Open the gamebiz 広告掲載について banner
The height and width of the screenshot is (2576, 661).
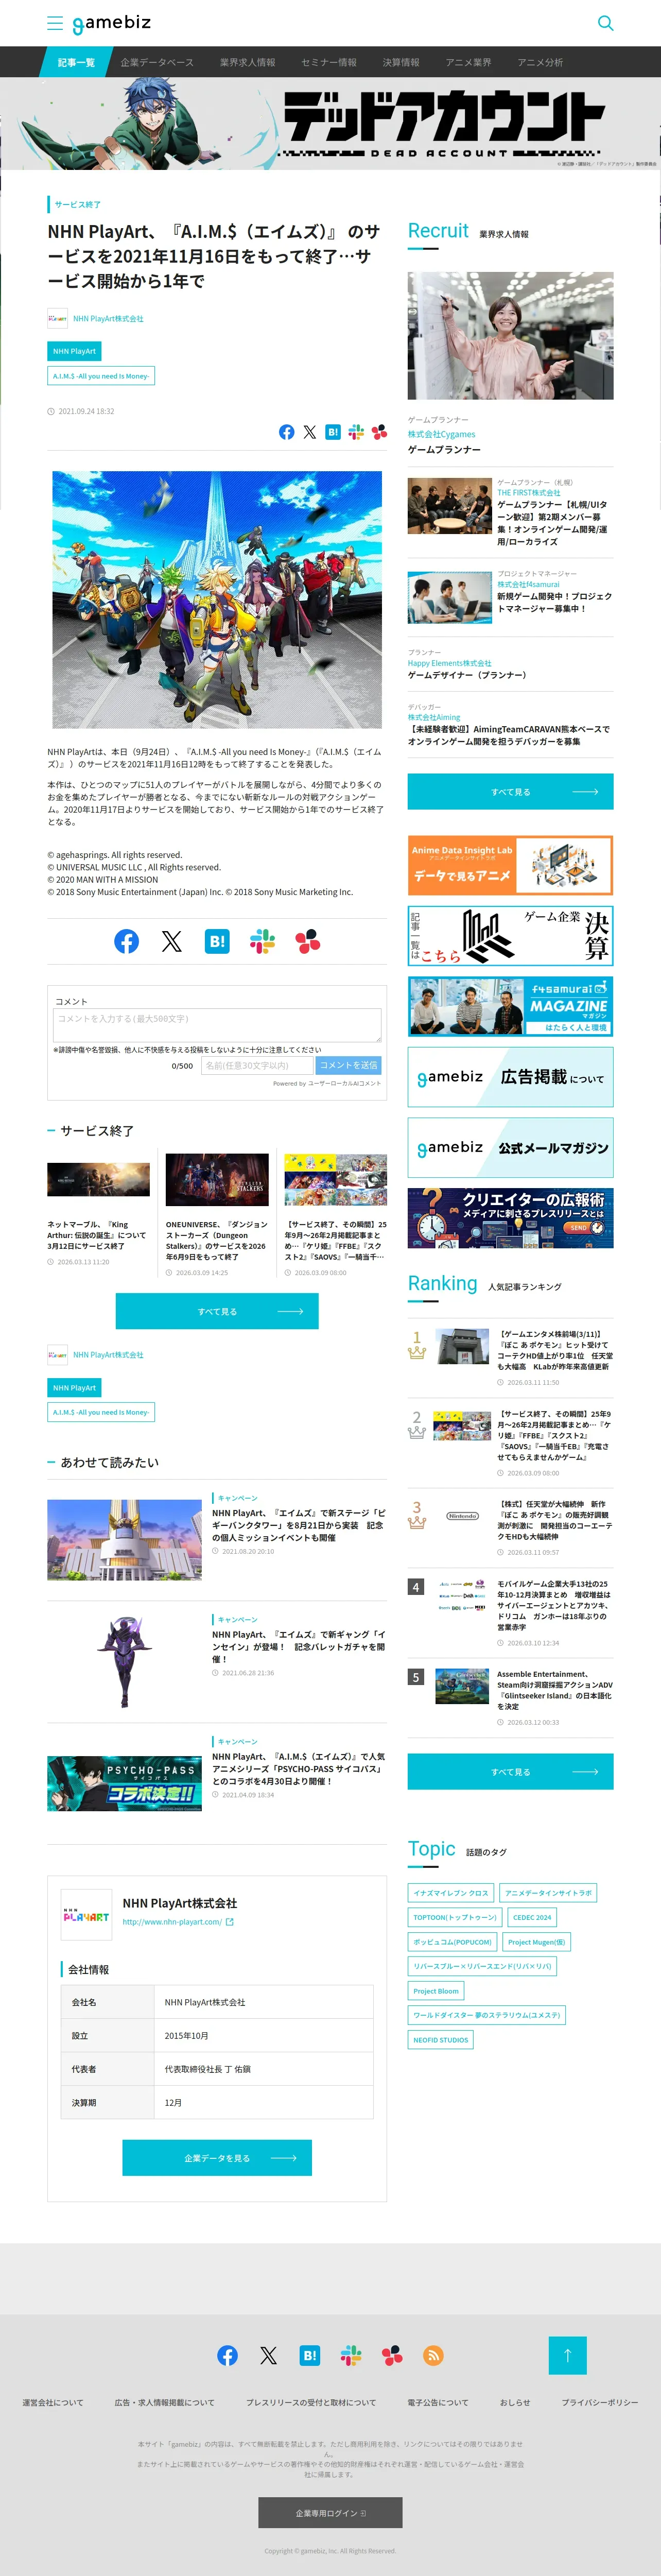coord(510,1077)
